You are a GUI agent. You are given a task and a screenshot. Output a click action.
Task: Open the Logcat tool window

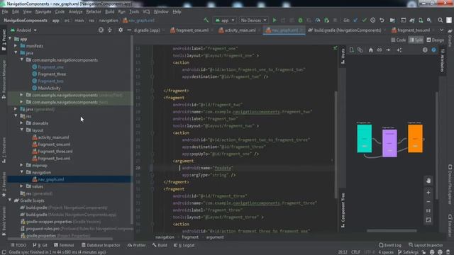click(184, 245)
